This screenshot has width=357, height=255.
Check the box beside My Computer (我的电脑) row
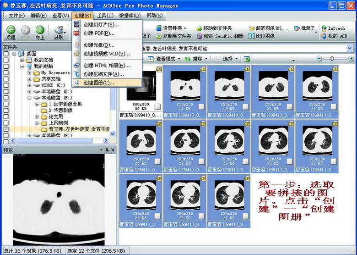click(6, 66)
